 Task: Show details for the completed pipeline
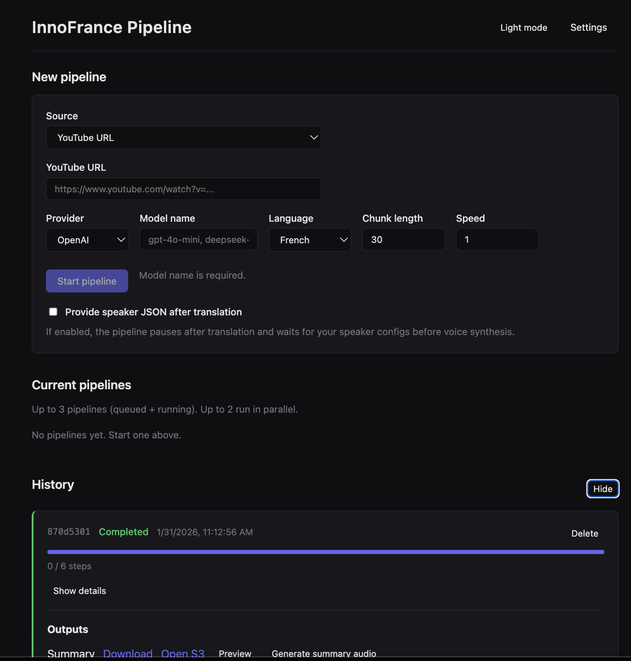[79, 591]
